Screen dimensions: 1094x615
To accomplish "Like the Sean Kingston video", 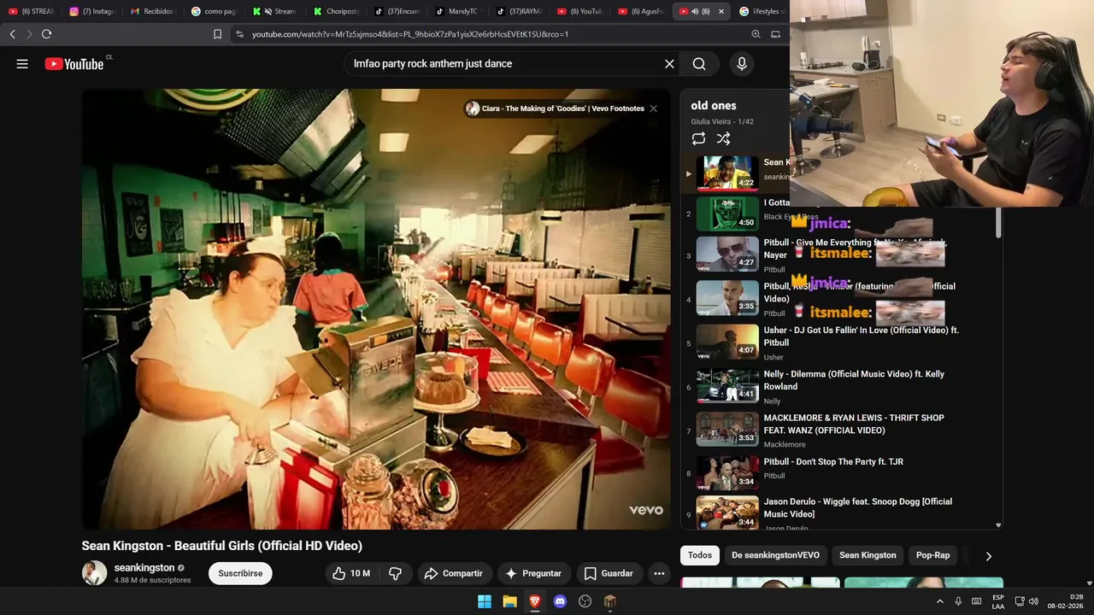I will pyautogui.click(x=351, y=573).
